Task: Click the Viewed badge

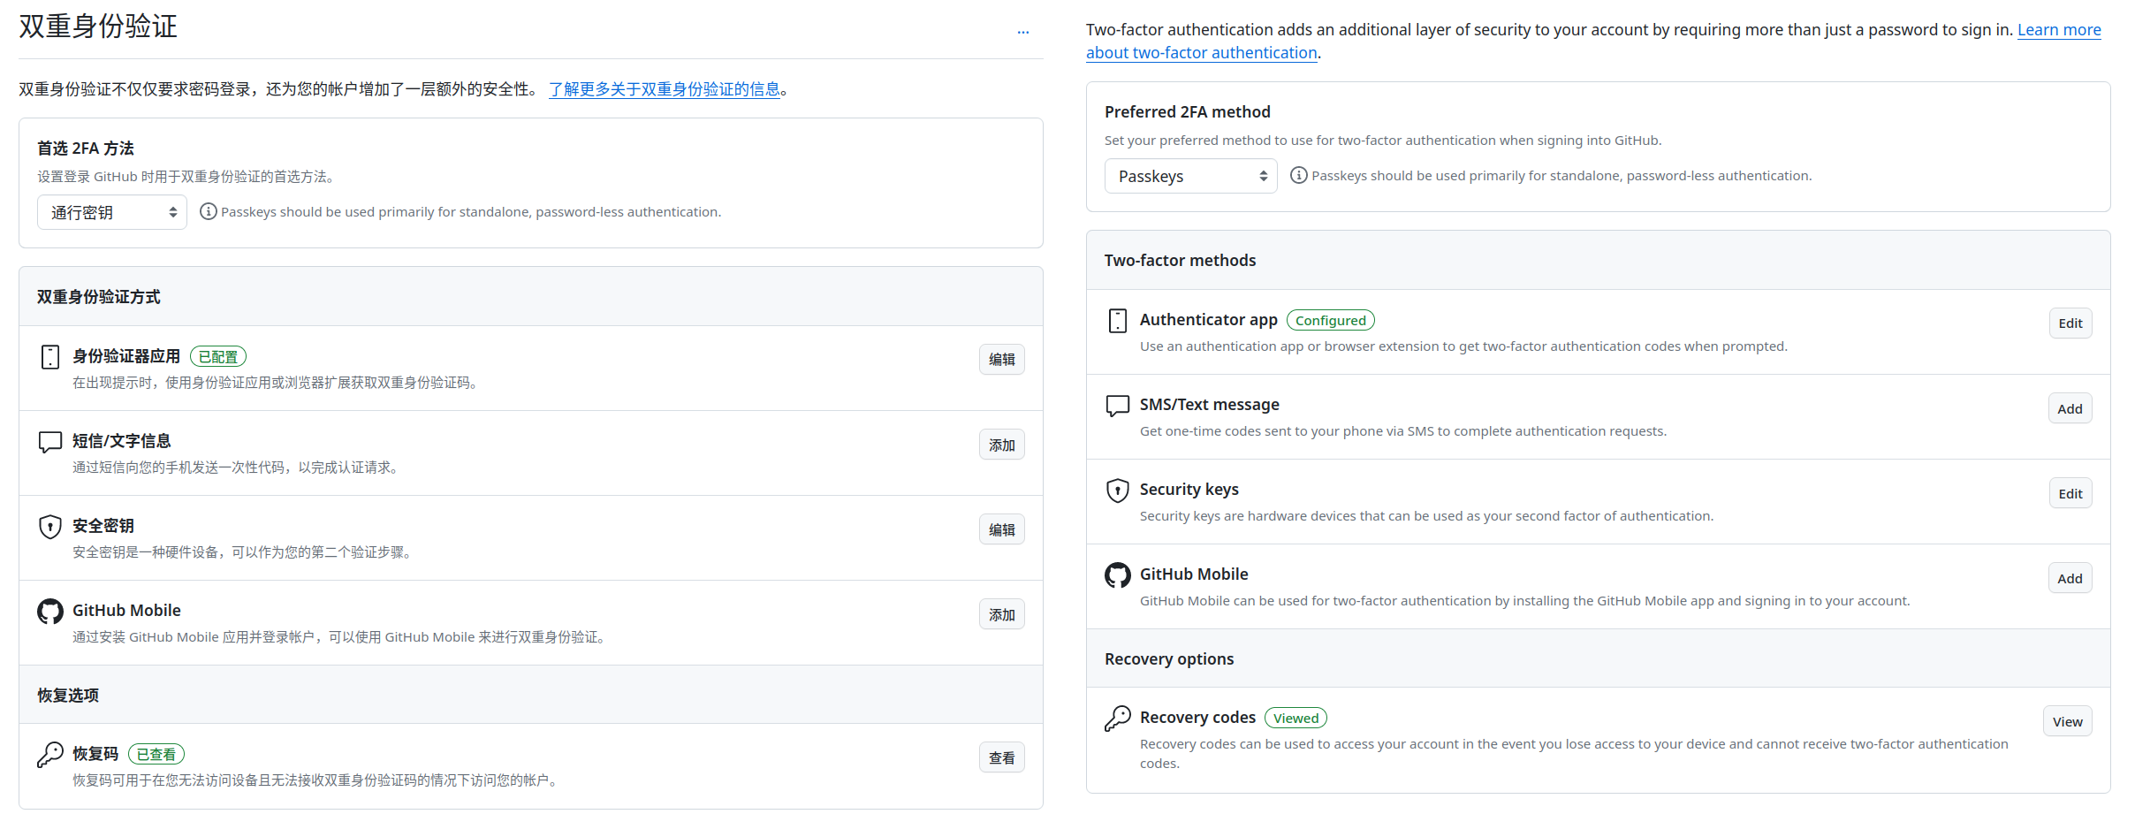Action: 1295,718
